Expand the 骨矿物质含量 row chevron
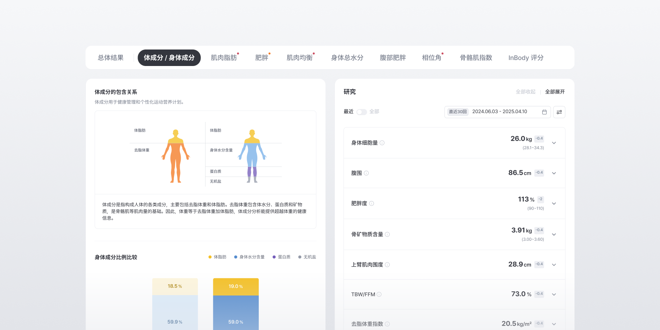The height and width of the screenshot is (330, 660). [554, 234]
